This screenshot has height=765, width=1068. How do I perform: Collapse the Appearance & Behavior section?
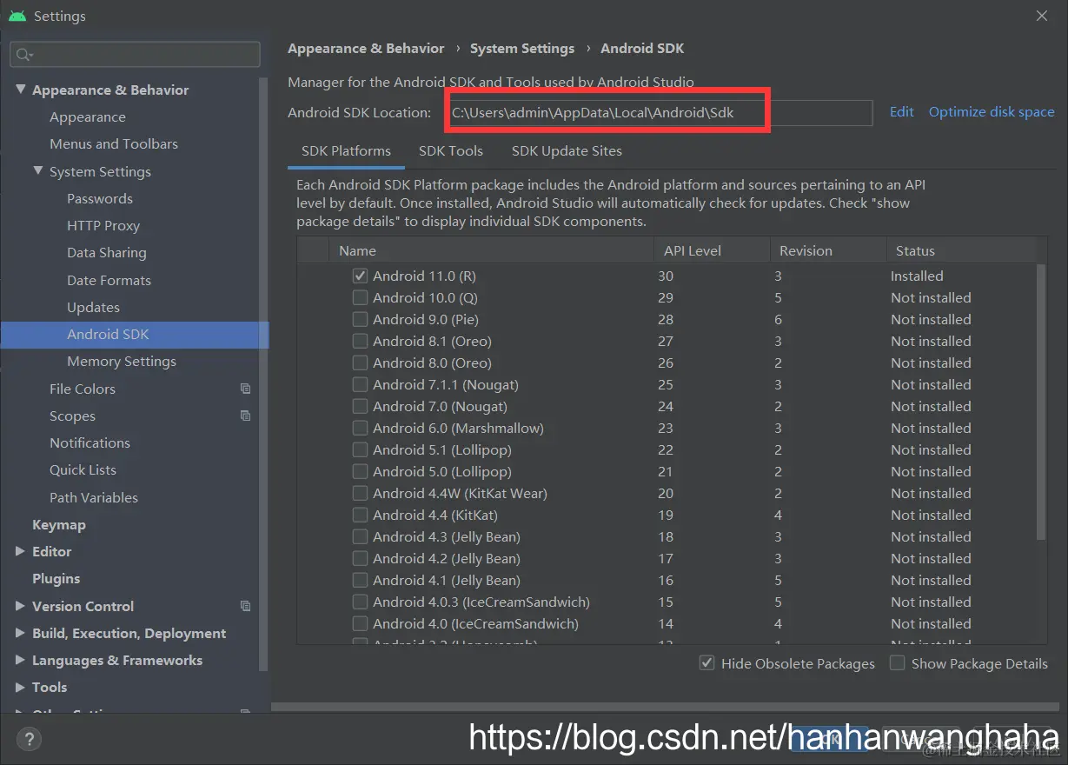click(21, 90)
